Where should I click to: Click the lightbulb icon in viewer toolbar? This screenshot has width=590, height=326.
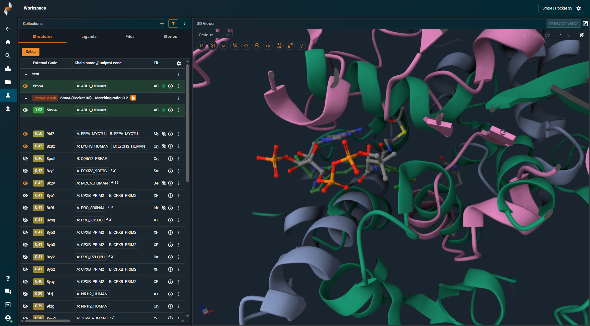click(x=301, y=46)
